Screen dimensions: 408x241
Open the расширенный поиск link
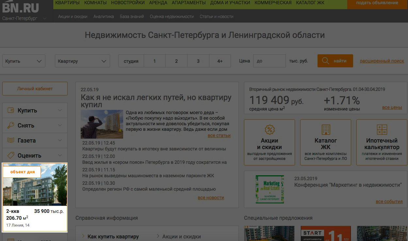point(382,61)
